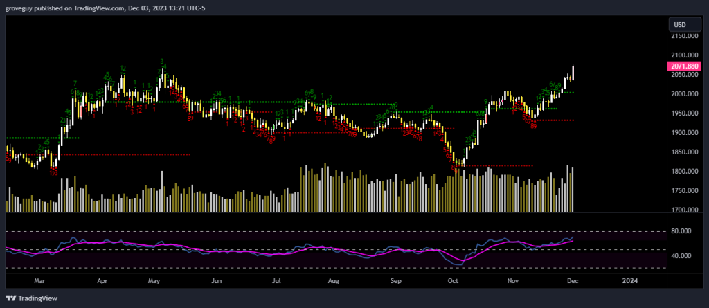Select the Mar label on time axis
The image size is (709, 308).
coord(39,281)
